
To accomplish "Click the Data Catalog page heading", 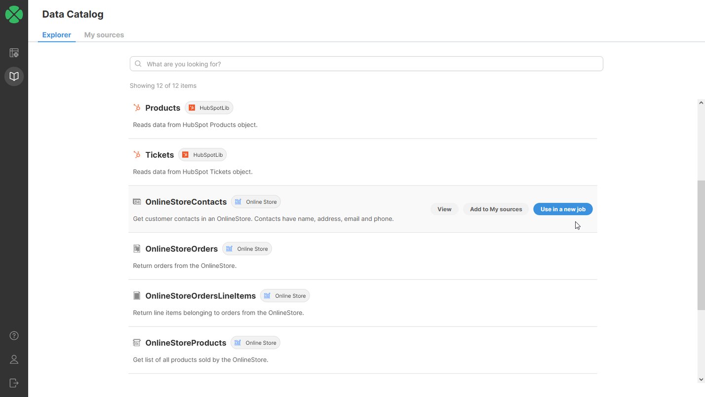I will pos(73,14).
